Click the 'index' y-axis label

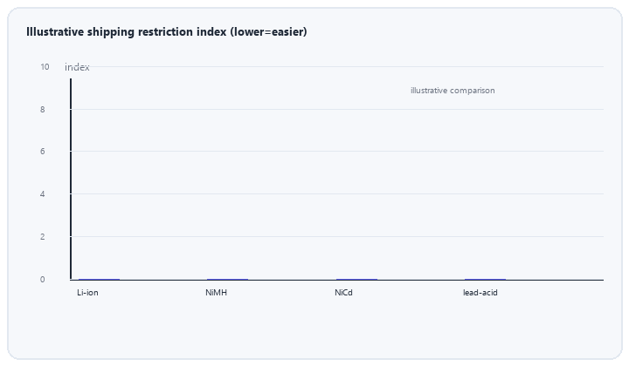coord(77,67)
